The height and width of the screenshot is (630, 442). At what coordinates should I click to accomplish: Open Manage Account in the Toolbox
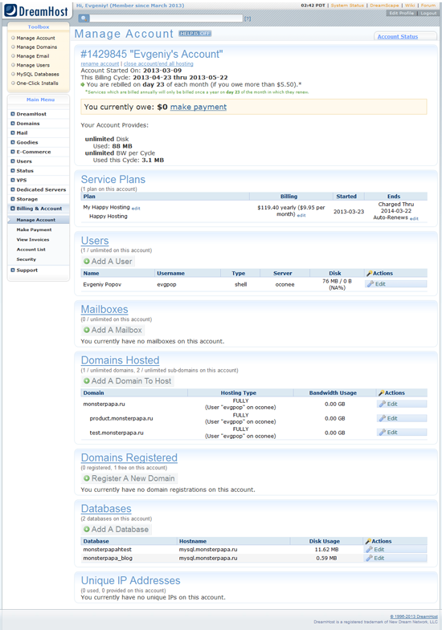(x=35, y=39)
